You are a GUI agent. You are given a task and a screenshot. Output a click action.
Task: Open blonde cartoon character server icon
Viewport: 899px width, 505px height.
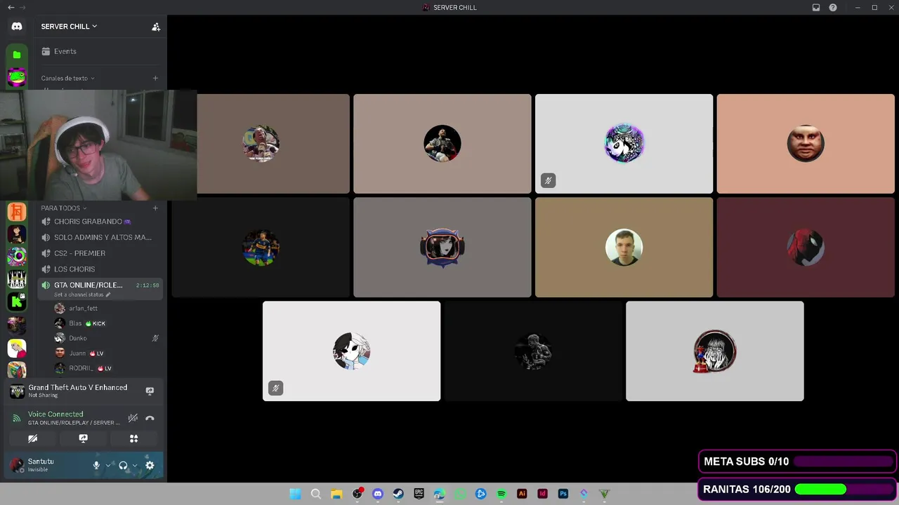click(17, 347)
